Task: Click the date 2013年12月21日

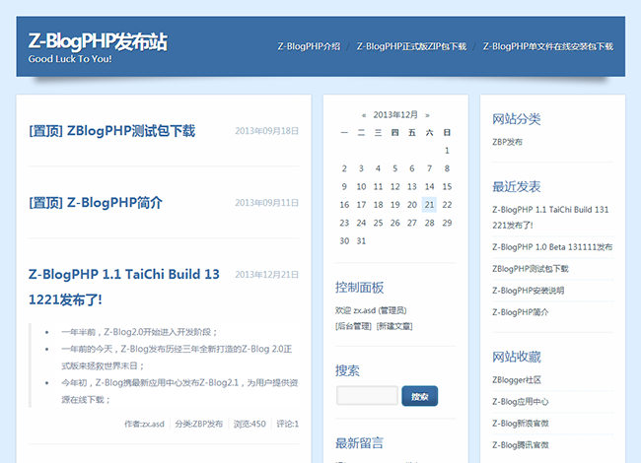Action: (x=266, y=275)
